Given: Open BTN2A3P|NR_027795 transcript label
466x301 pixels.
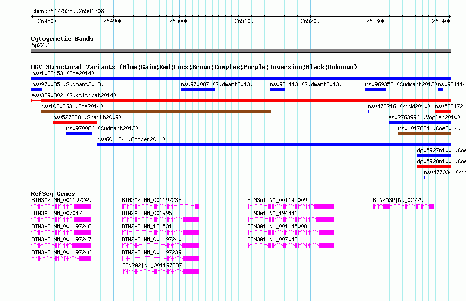Looking at the screenshot, I should point(400,200).
